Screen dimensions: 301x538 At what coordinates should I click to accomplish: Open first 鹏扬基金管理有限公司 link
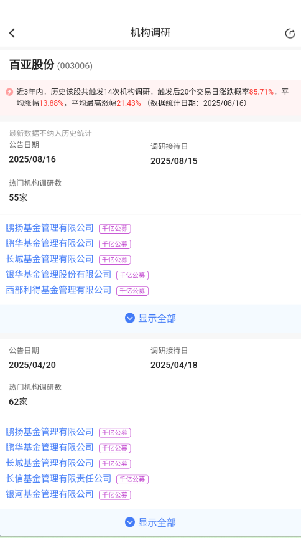(x=50, y=228)
